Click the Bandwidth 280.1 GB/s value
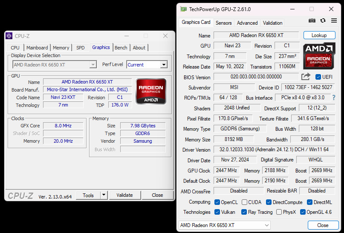 (x=312, y=139)
